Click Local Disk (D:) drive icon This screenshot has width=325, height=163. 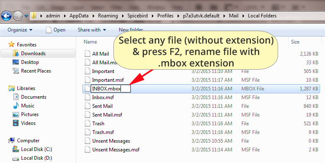(x=16, y=158)
